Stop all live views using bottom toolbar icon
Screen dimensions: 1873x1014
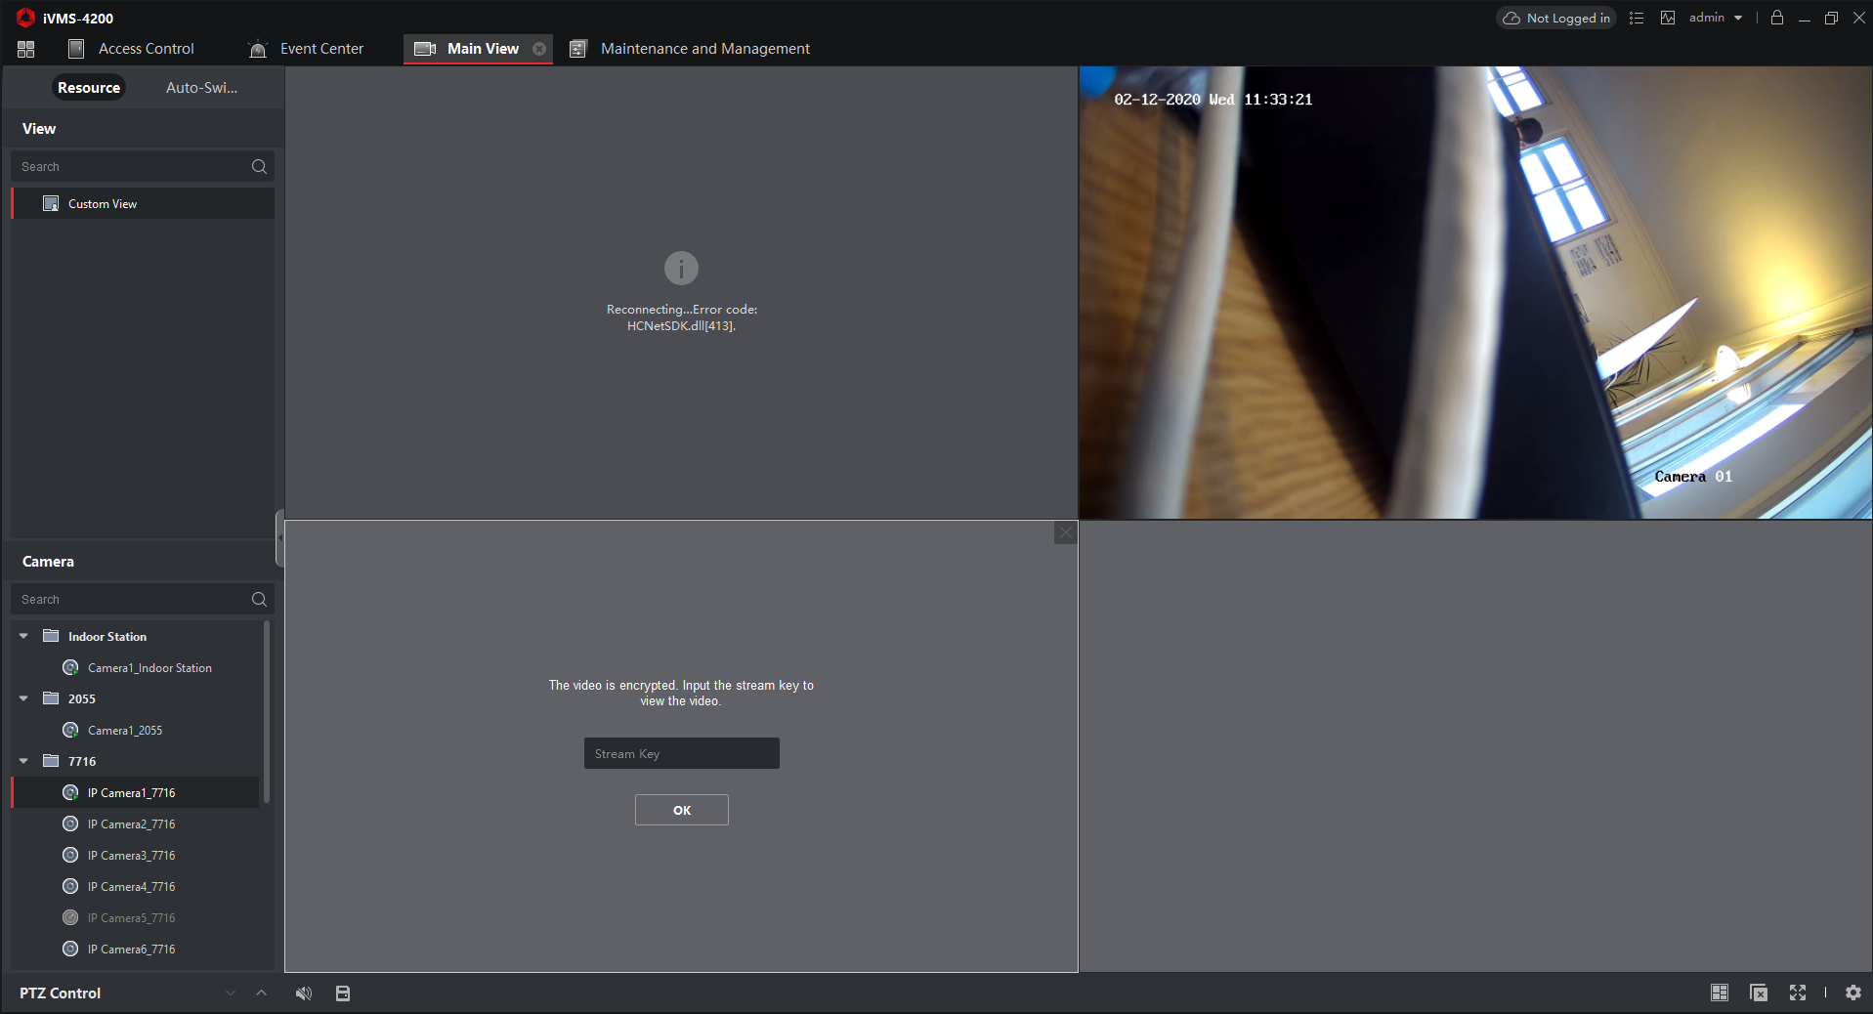coord(1759,993)
